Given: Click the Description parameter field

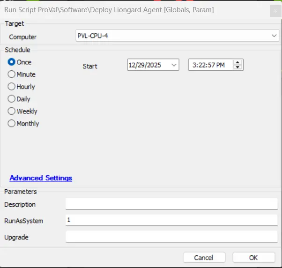Looking at the screenshot, I should click(171, 204).
